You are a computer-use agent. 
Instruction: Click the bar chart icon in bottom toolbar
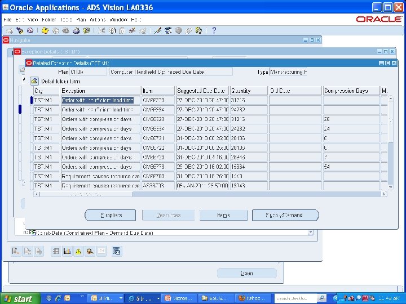point(67,251)
